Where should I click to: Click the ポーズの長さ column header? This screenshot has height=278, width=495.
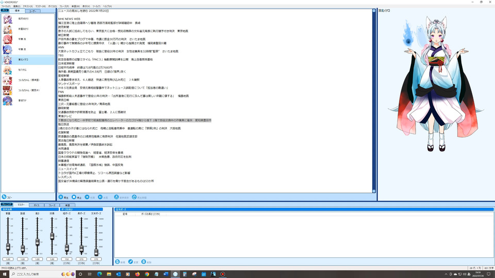(151, 214)
